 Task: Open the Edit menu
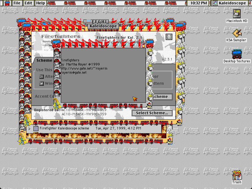pos(28,3)
